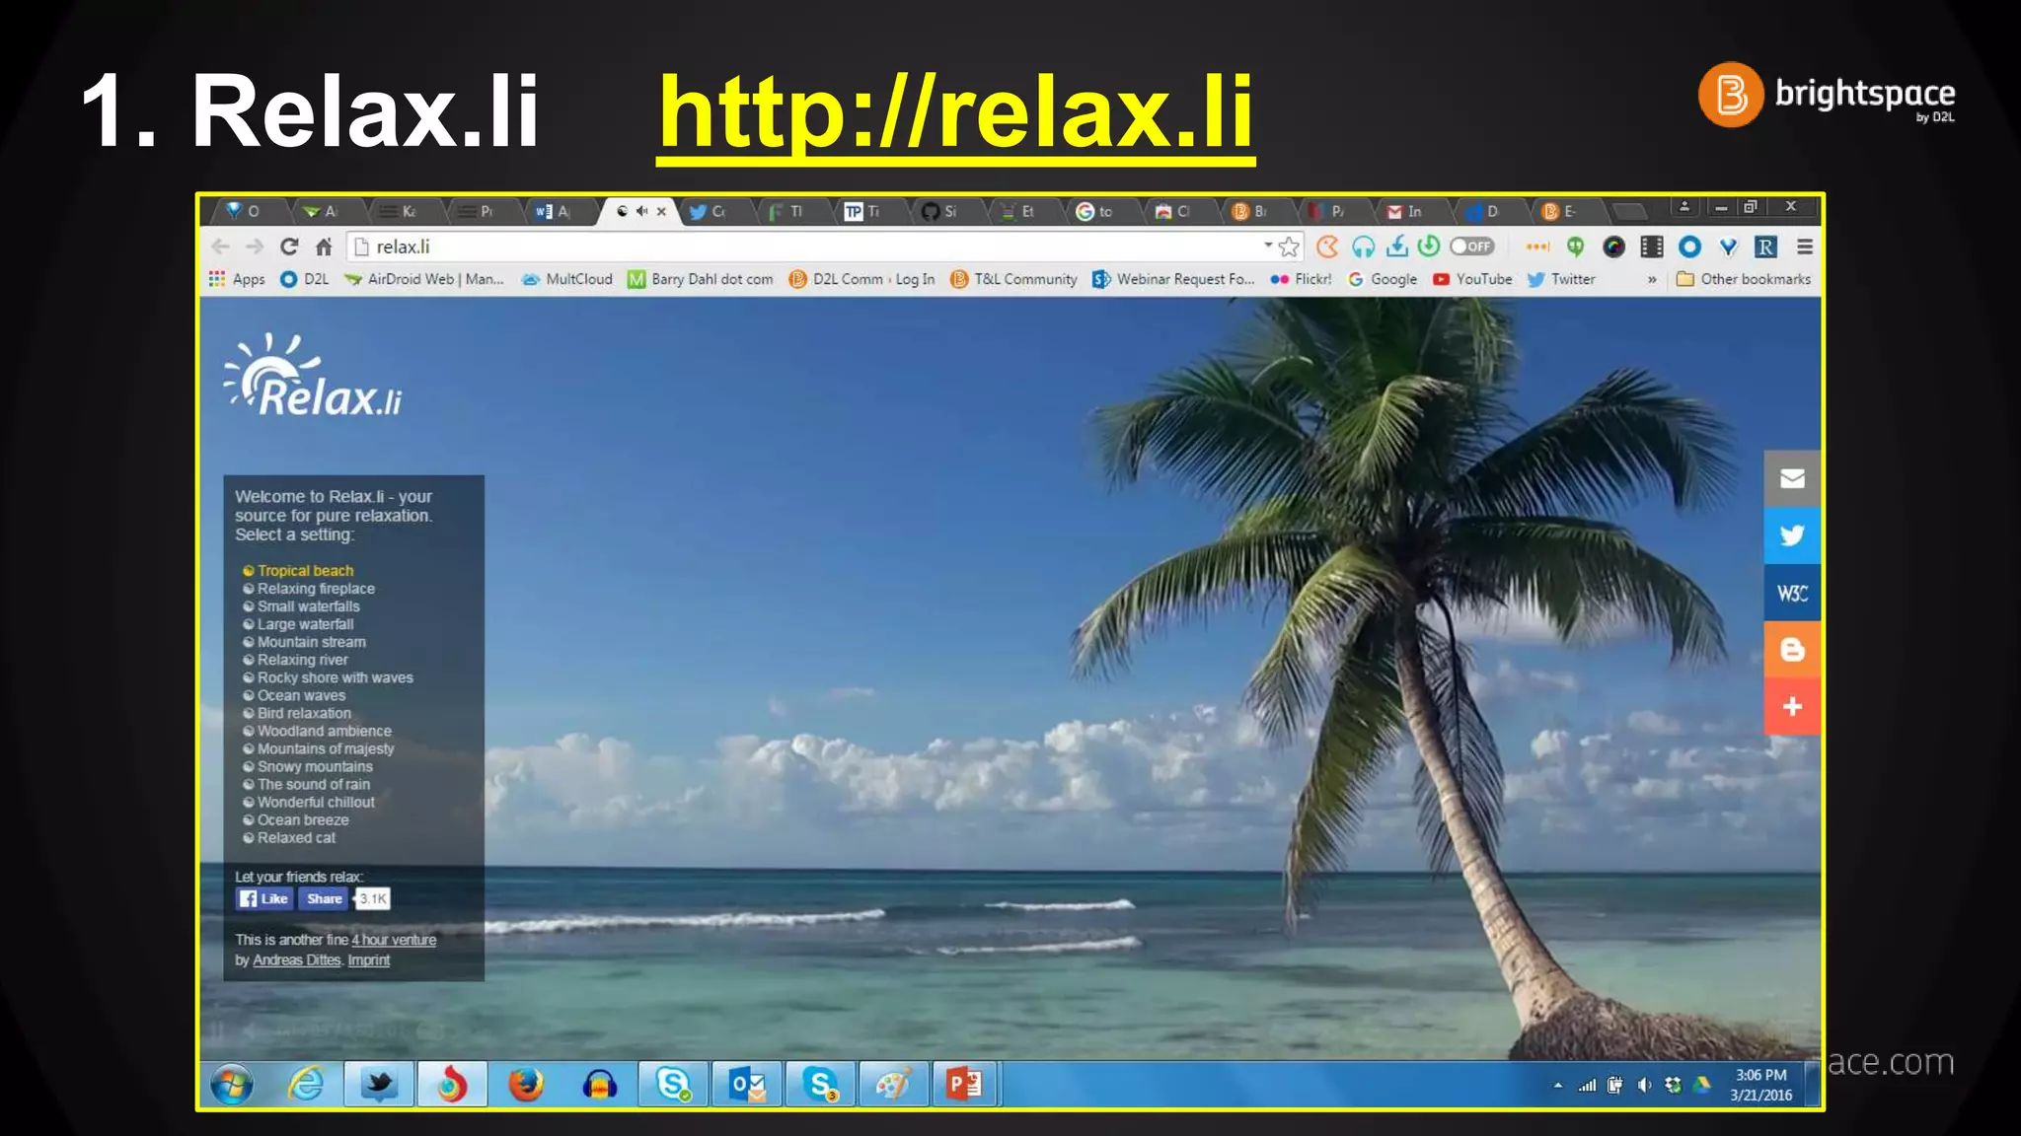Go back to previous page

(221, 247)
